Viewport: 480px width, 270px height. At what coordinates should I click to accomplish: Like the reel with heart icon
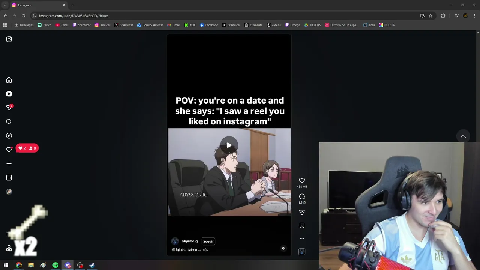[x=302, y=181]
